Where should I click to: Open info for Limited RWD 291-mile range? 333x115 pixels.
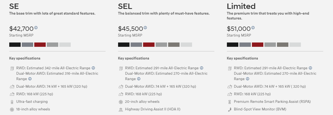pyautogui.click(x=310, y=68)
